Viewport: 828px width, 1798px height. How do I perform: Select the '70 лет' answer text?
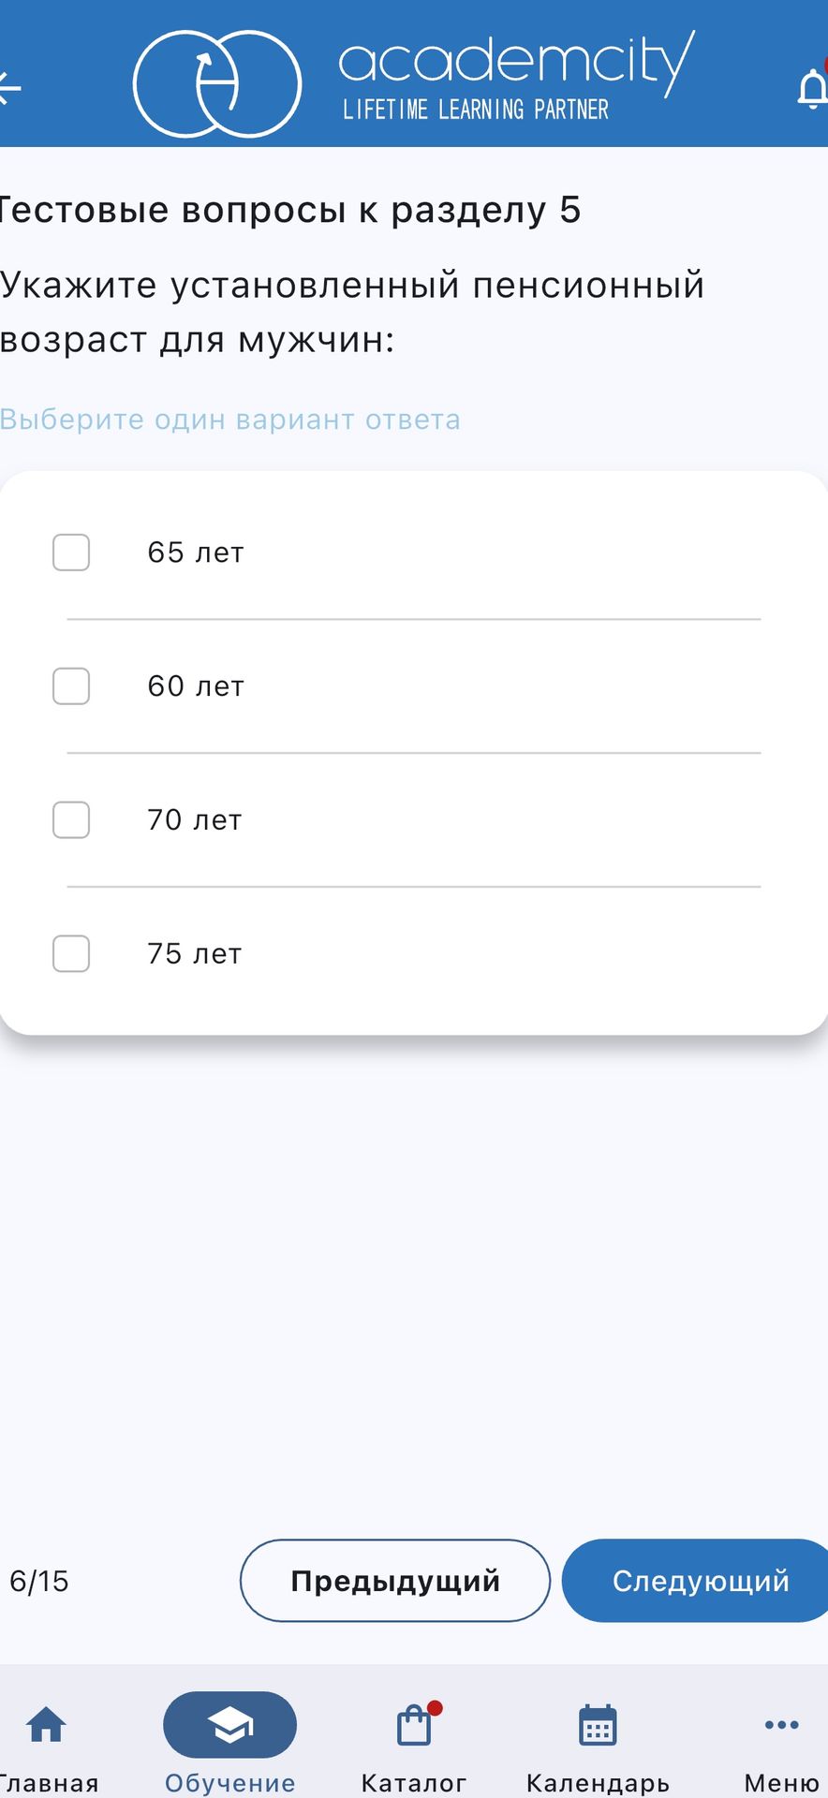[195, 820]
